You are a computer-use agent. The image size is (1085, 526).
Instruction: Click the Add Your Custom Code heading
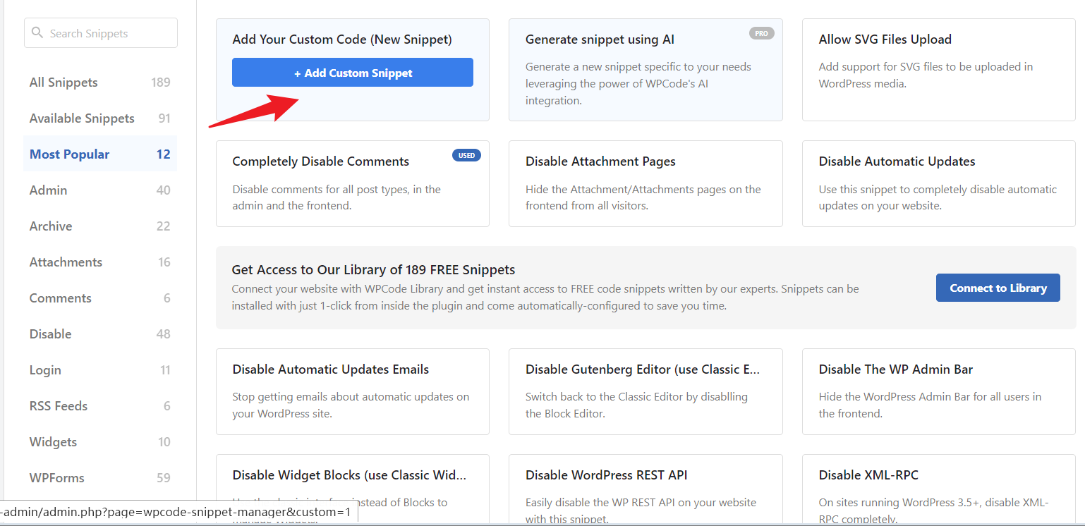tap(342, 39)
